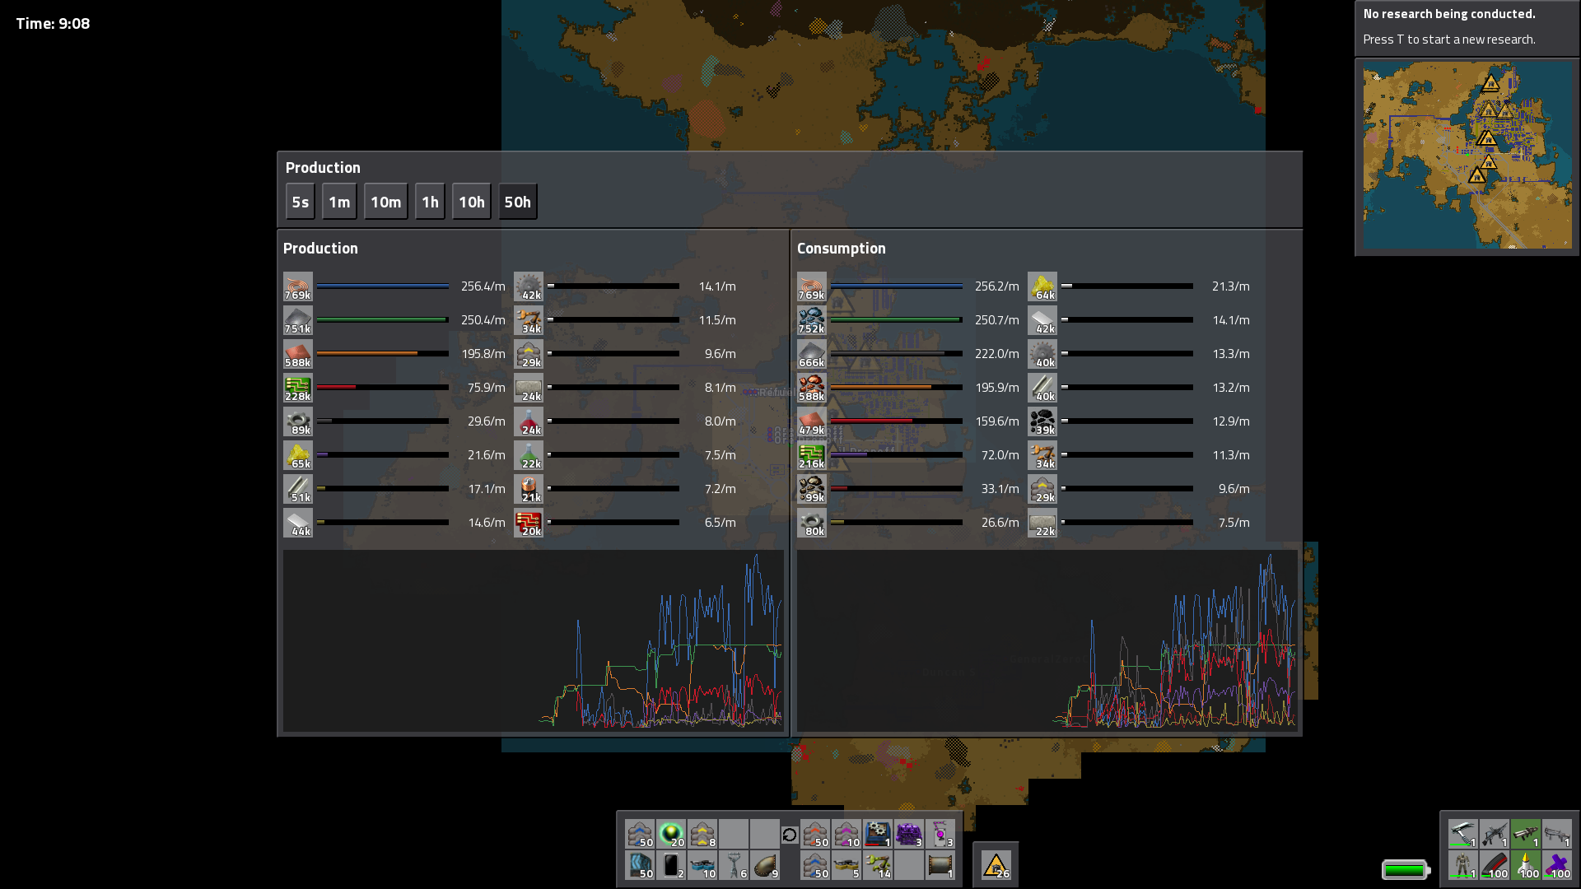Click the 75.9/m production rate value
The image size is (1581, 889).
click(x=487, y=388)
